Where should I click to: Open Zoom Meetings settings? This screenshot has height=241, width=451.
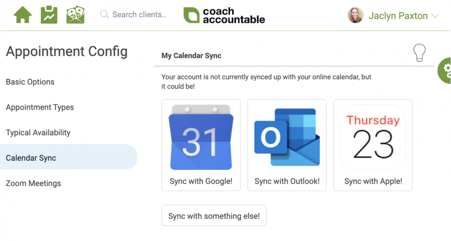click(x=33, y=183)
